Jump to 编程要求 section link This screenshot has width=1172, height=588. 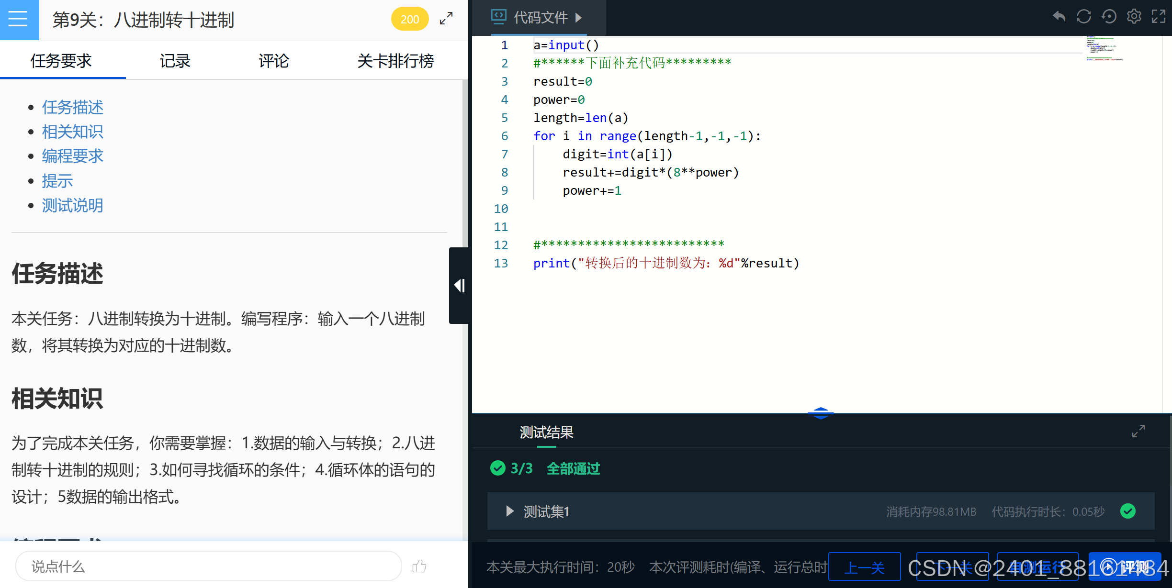[72, 156]
